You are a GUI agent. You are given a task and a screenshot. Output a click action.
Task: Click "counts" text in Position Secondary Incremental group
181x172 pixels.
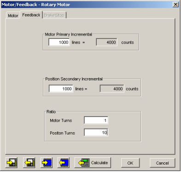[x=132, y=89]
